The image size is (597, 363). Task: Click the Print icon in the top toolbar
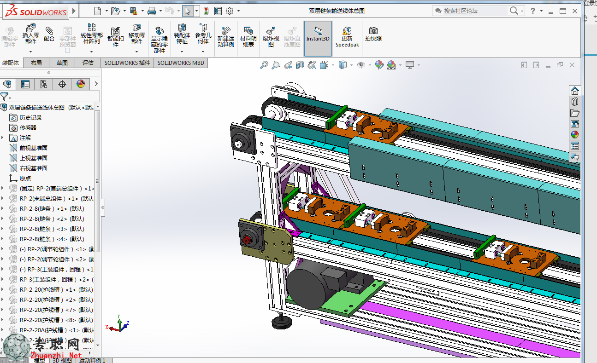[x=152, y=11]
